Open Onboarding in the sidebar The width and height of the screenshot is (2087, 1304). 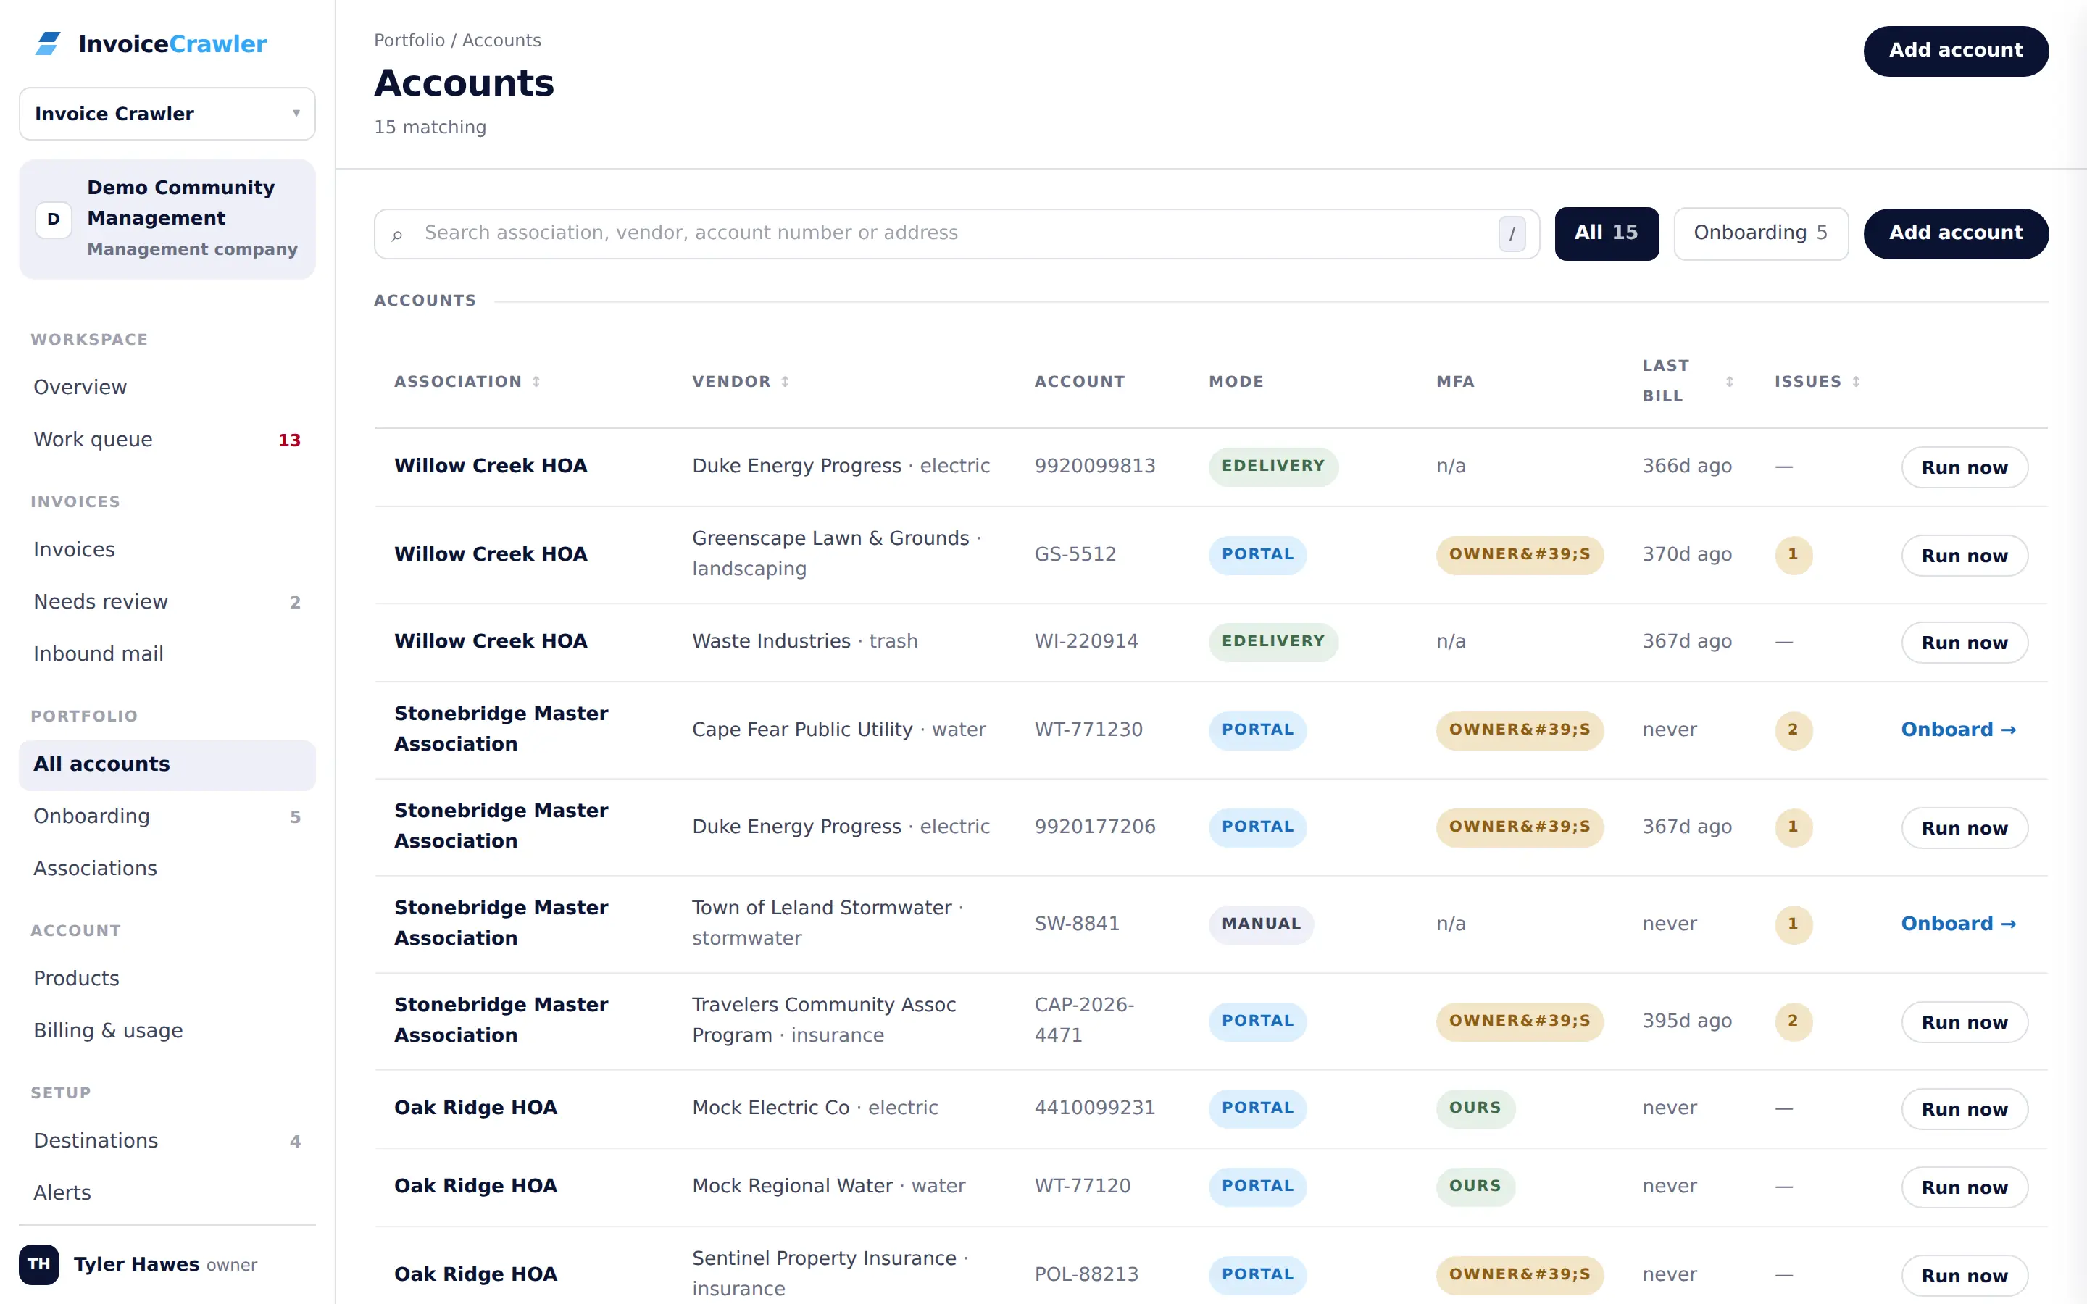tap(167, 816)
